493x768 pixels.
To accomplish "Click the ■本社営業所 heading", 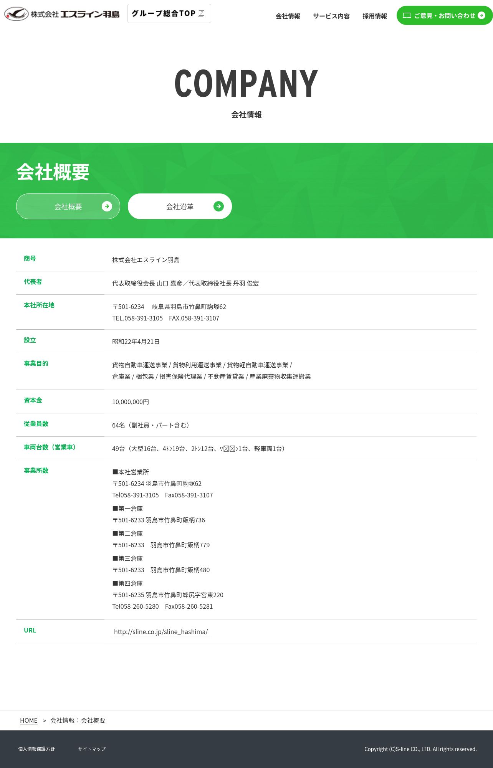I will [131, 472].
